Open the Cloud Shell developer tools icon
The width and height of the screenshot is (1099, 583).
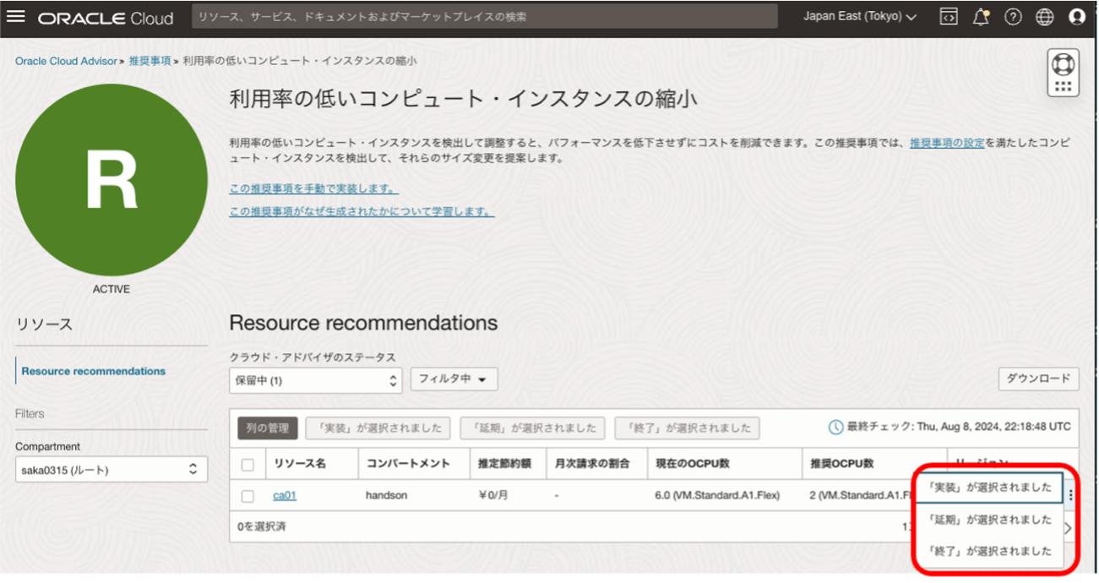point(948,16)
